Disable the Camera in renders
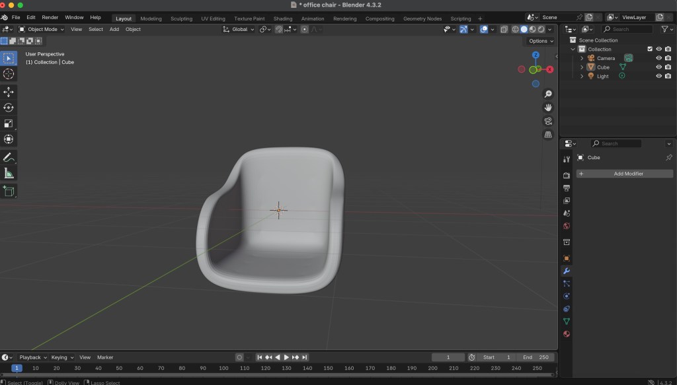677x385 pixels. [668, 58]
